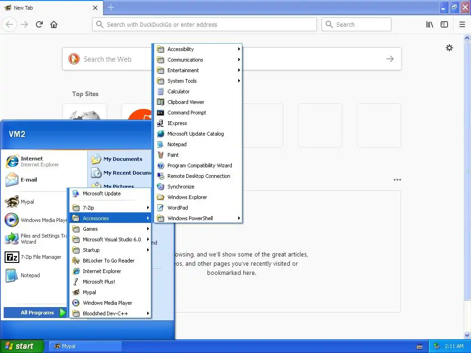471x353 pixels.
Task: Select highlighted Accessories menu entry
Action: click(x=110, y=218)
